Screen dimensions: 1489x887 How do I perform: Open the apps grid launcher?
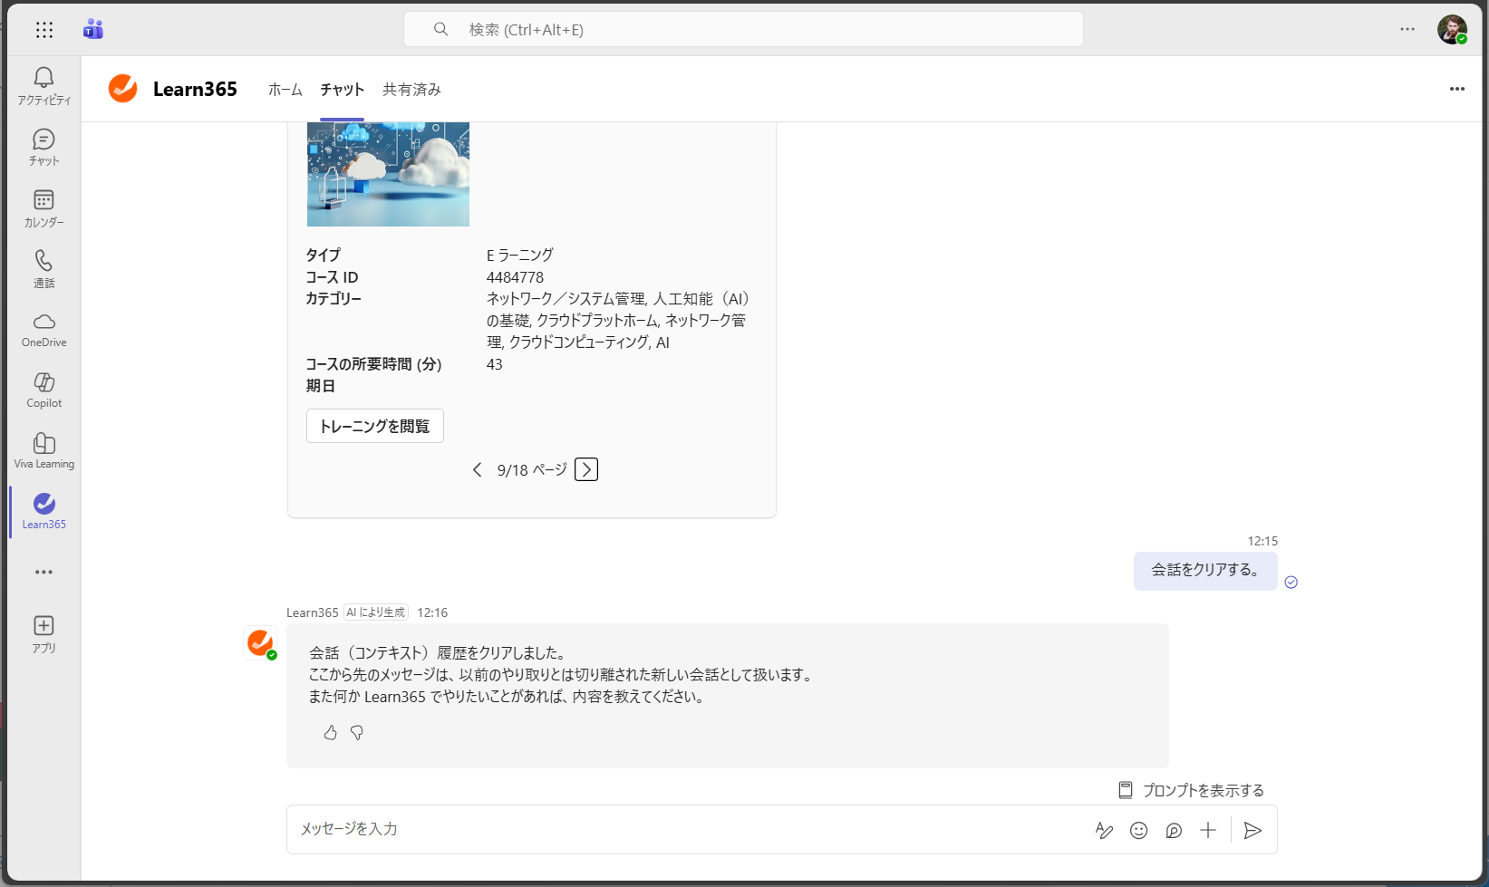pos(44,30)
